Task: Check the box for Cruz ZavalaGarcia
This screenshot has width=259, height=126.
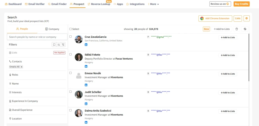Action: (x=71, y=37)
